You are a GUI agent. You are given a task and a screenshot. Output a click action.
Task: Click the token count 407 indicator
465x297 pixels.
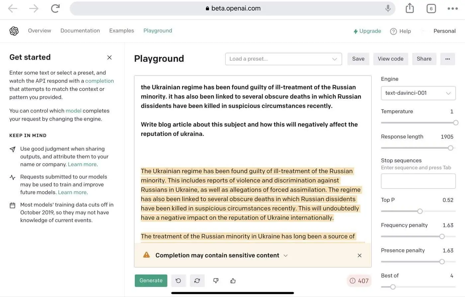[359, 281]
